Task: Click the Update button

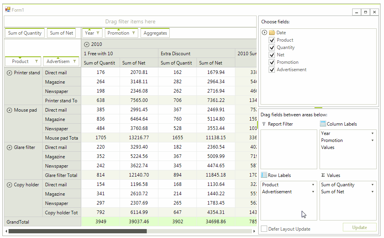Action: 359,227
